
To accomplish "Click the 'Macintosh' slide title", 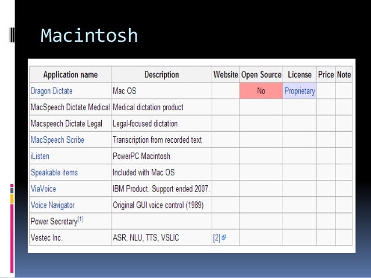I will 89,35.
